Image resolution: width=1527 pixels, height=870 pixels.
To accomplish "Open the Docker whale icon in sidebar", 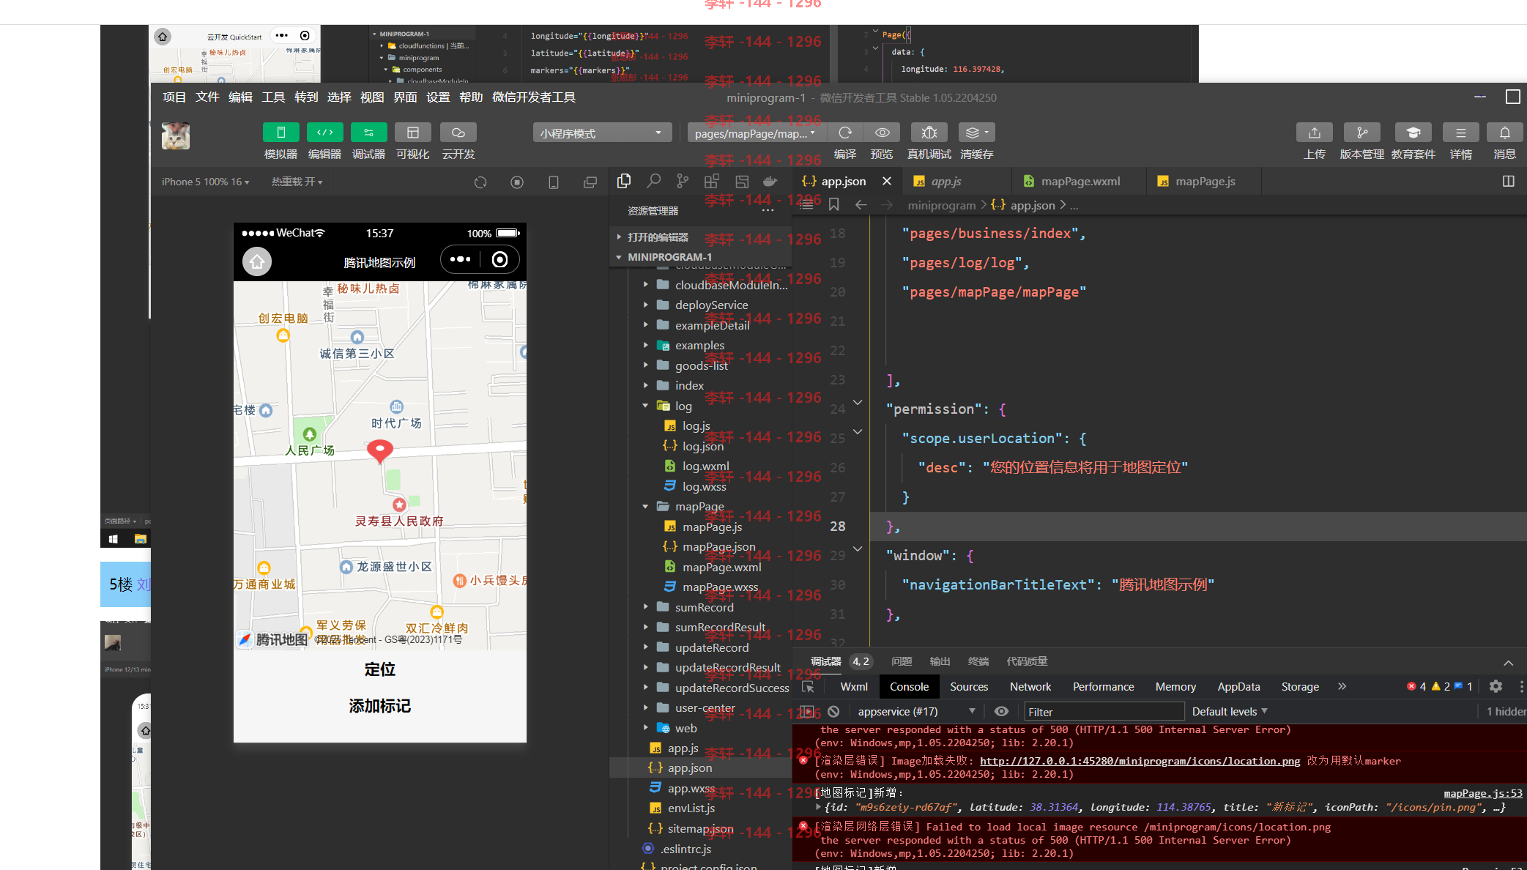I will (770, 181).
